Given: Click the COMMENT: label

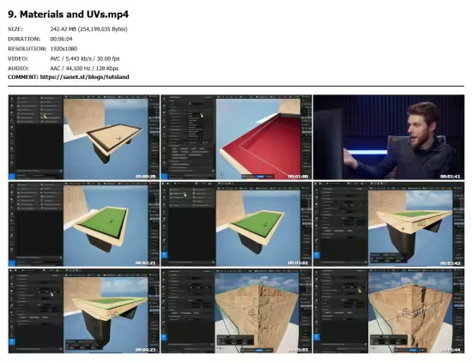Looking at the screenshot, I should pyautogui.click(x=23, y=76).
